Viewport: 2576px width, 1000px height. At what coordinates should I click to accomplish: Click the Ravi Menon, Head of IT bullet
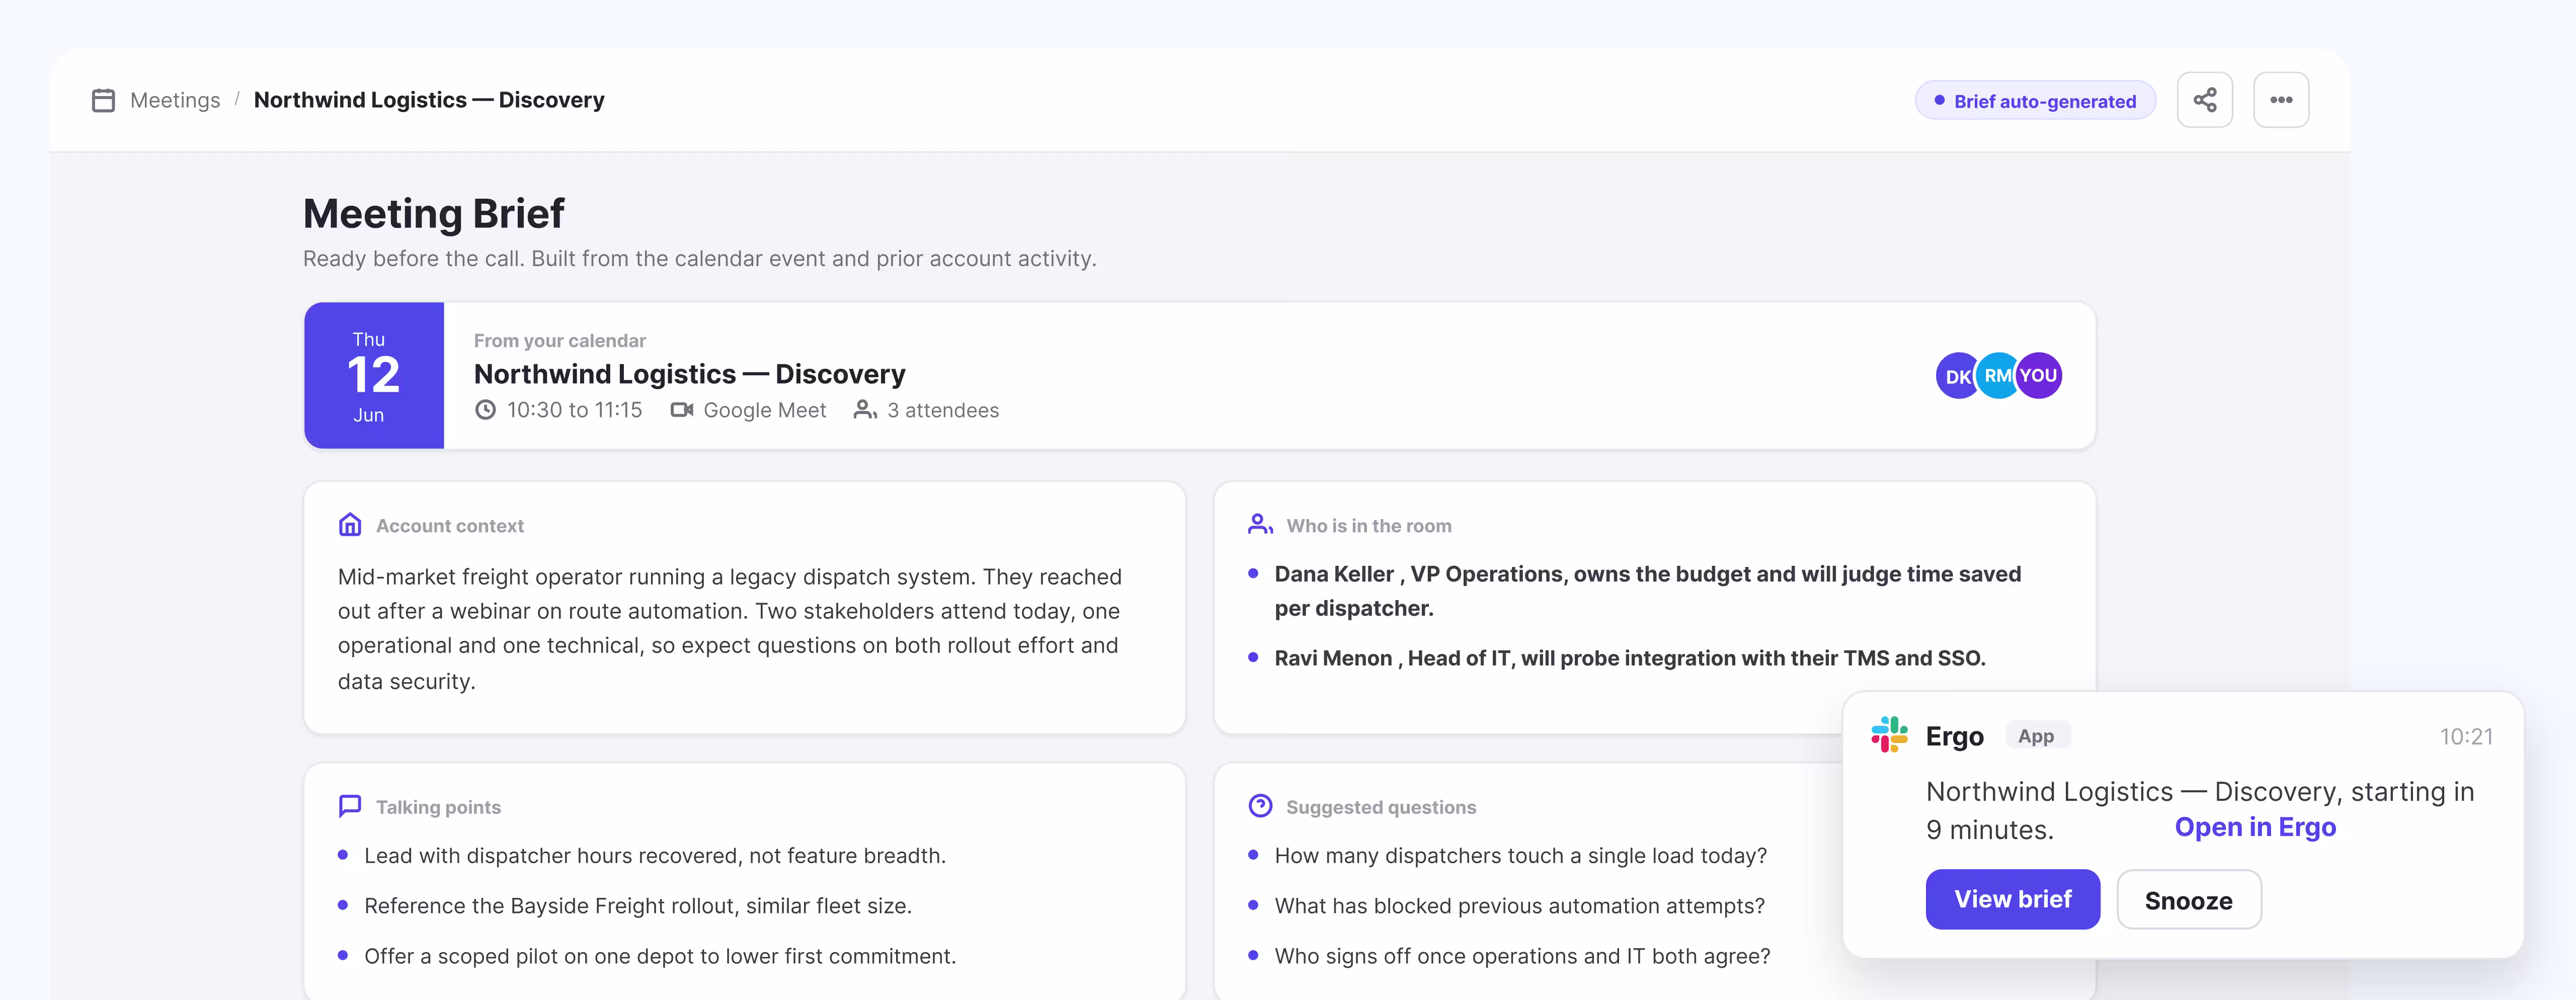[x=1630, y=658]
